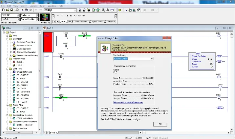Viewport: 235px width, 139px height.
Task: Open the rockwellsoftware.com link
Action: tap(128, 102)
